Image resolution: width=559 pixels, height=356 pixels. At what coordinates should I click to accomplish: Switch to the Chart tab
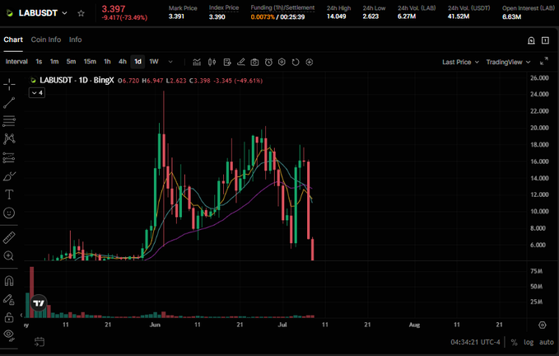13,40
